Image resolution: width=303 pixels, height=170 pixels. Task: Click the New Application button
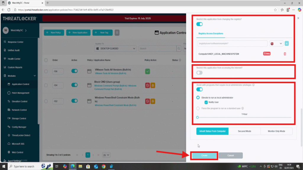[78, 32]
